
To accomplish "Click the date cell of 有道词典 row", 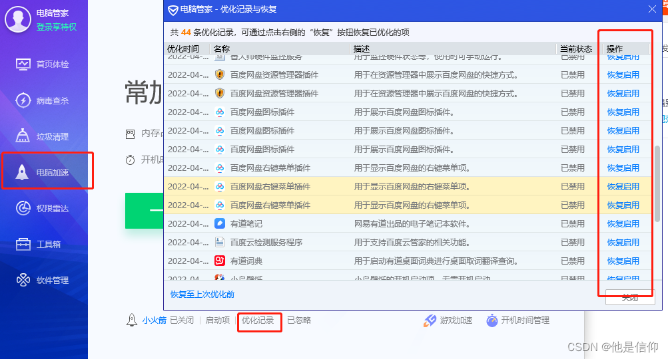I will click(x=188, y=261).
